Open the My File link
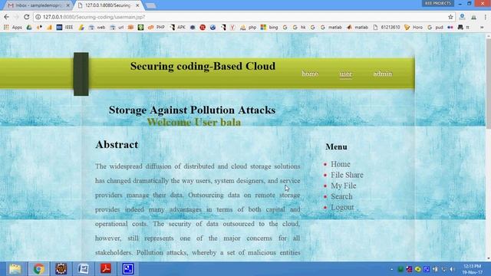491x276 pixels. click(x=344, y=186)
